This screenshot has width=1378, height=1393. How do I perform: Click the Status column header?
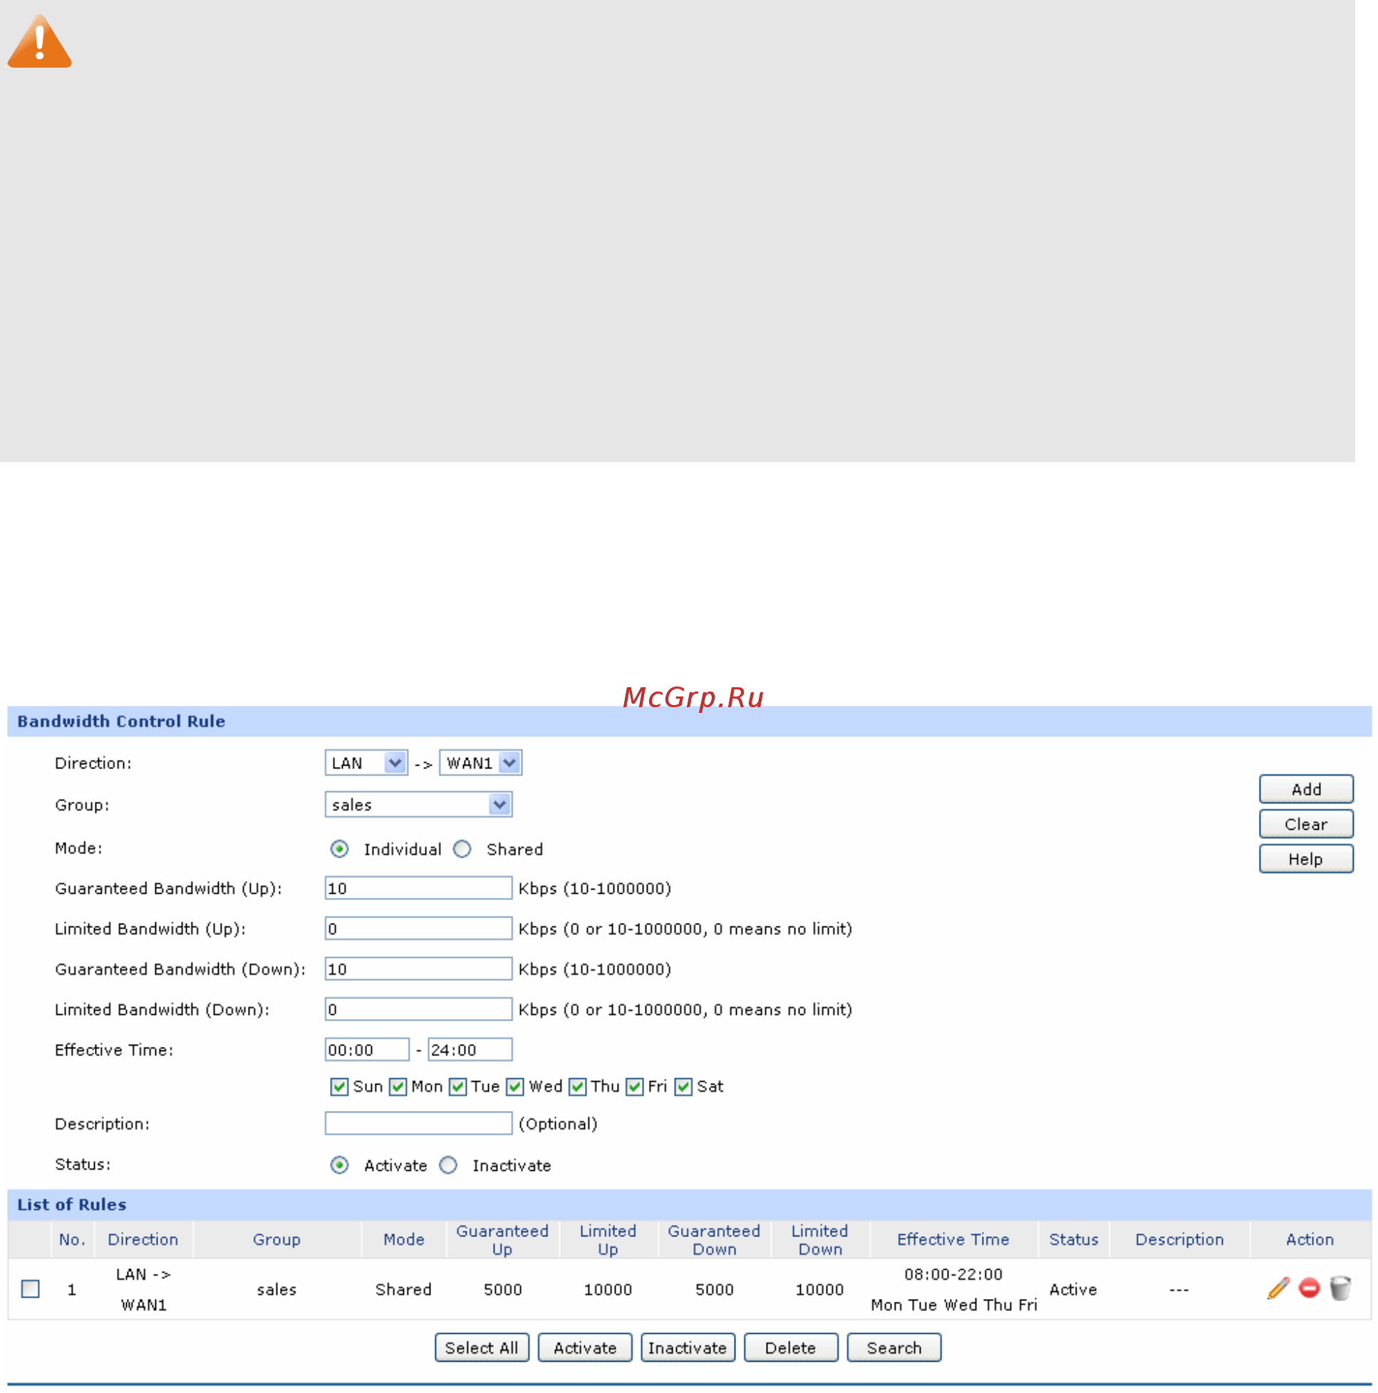(1074, 1240)
